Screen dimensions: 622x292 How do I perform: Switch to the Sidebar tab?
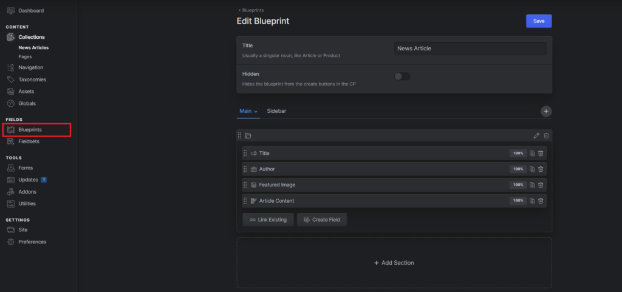tap(276, 111)
